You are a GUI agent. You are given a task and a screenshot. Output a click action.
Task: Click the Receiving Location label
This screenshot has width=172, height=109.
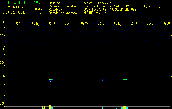(64, 6)
